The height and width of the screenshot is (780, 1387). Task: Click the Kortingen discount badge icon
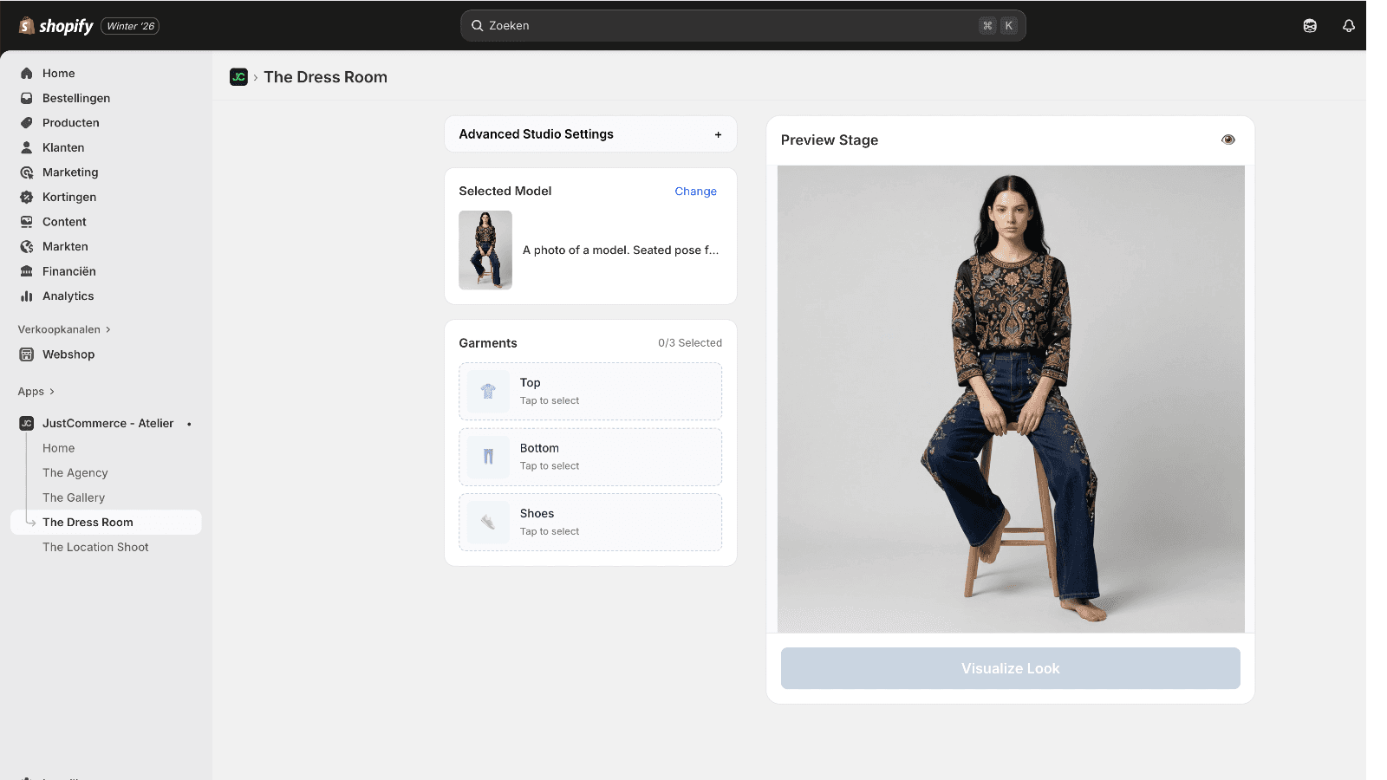[26, 197]
